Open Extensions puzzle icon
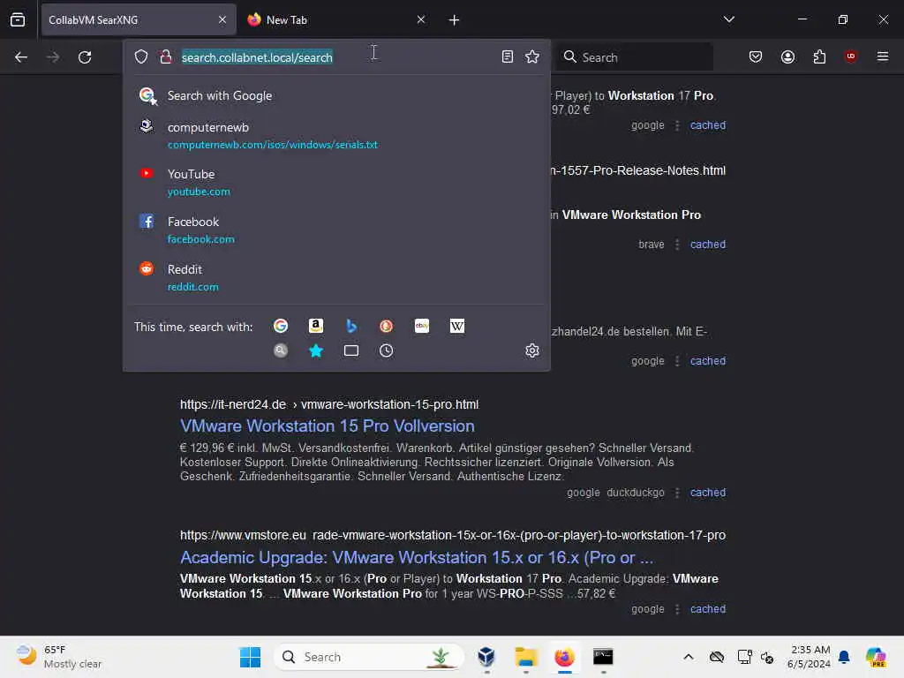Screen dimensions: 904x678 (819, 56)
